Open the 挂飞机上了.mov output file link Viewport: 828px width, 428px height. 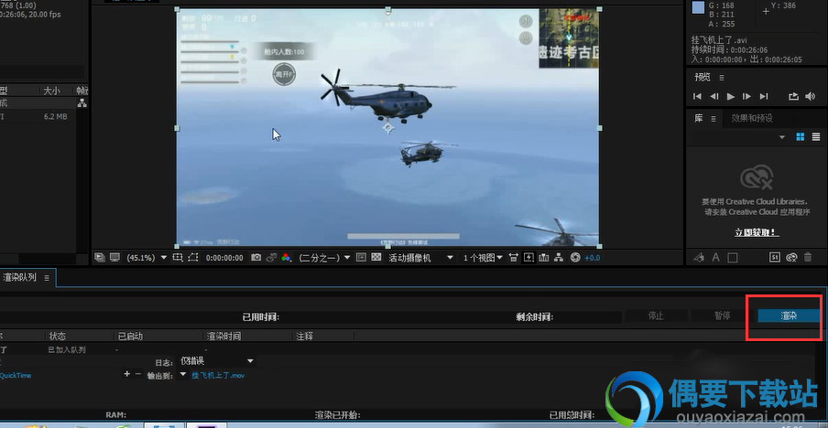[218, 375]
